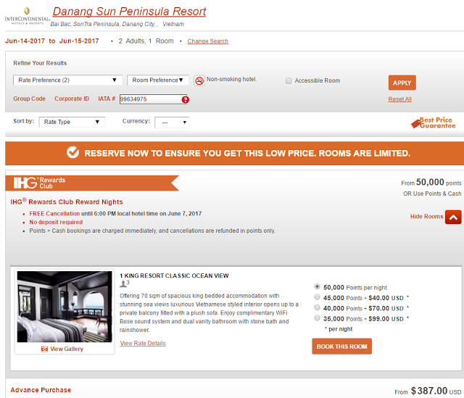Click the IHG Rewards Club Reward Nights heading
The width and height of the screenshot is (464, 398).
(67, 202)
